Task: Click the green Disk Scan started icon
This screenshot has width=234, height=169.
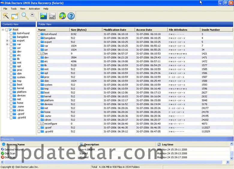Action: (2, 153)
